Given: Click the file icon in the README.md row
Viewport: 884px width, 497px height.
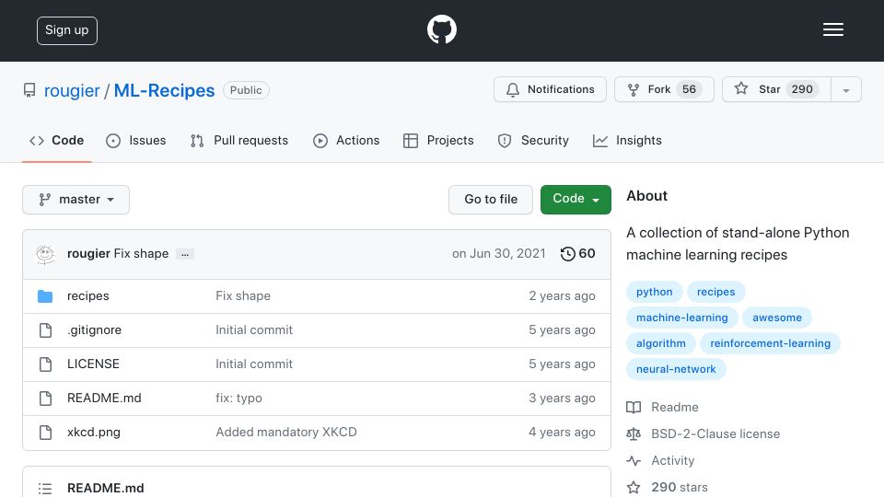Looking at the screenshot, I should pos(45,399).
